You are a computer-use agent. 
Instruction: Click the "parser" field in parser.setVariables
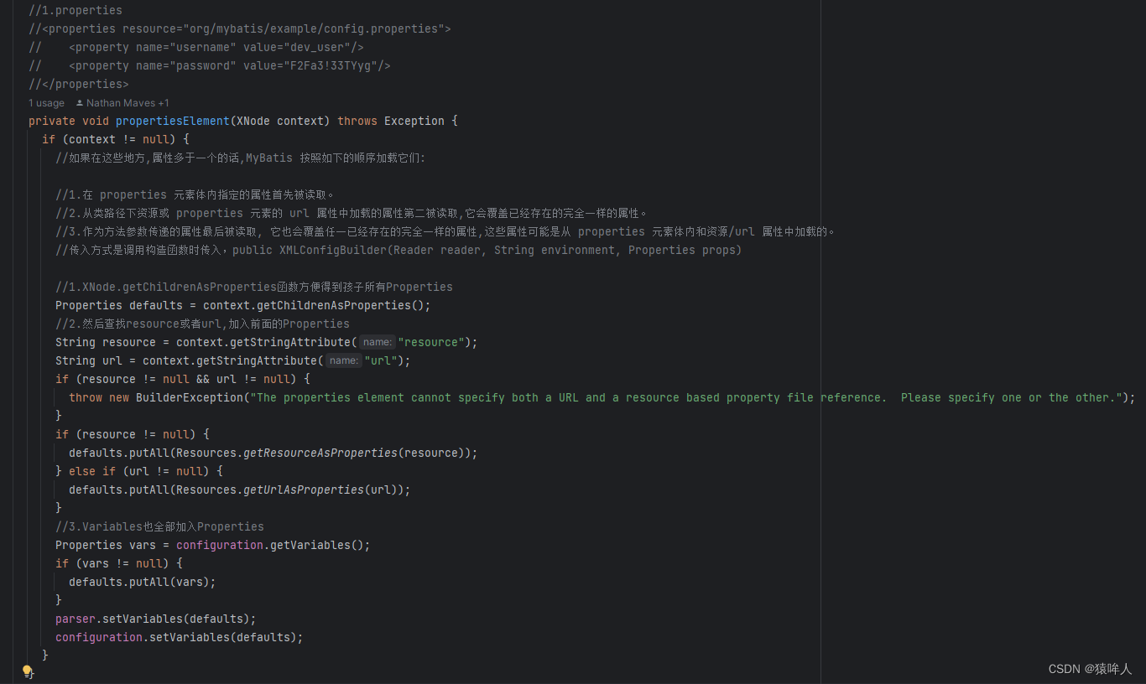(76, 619)
